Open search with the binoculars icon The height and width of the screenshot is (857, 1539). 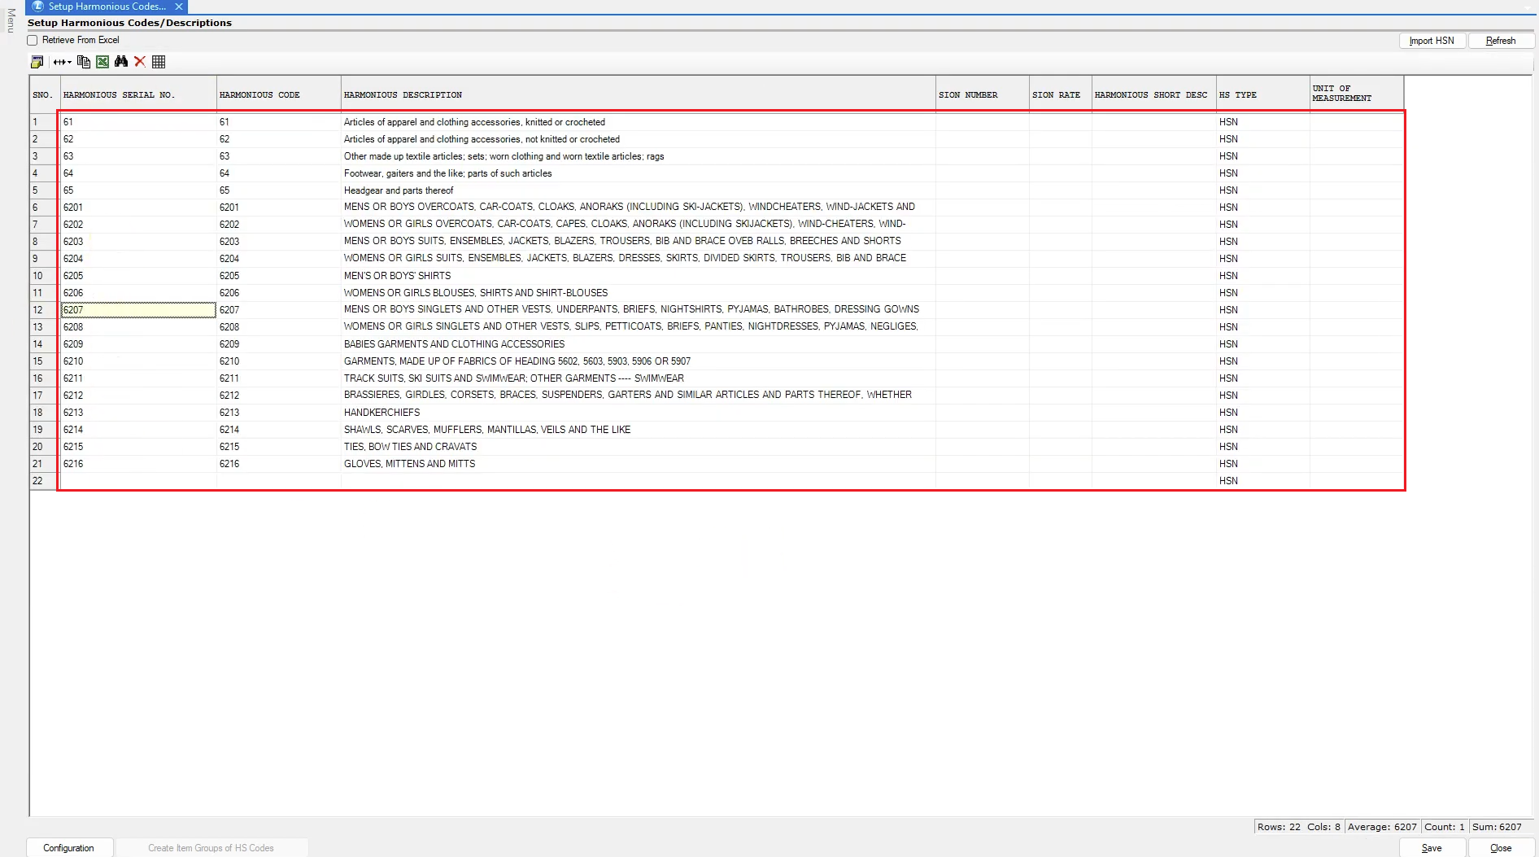pyautogui.click(x=121, y=62)
